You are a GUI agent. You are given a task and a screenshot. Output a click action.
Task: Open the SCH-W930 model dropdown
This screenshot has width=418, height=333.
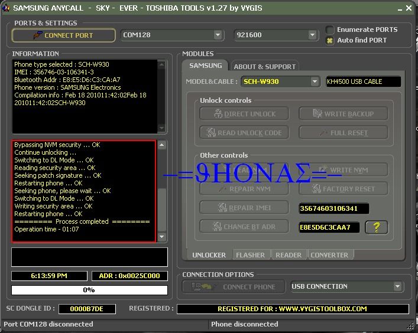pyautogui.click(x=315, y=81)
